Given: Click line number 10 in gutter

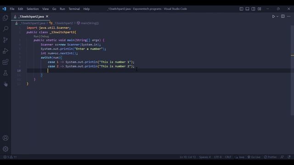Looking at the screenshot, I should tap(19, 71).
